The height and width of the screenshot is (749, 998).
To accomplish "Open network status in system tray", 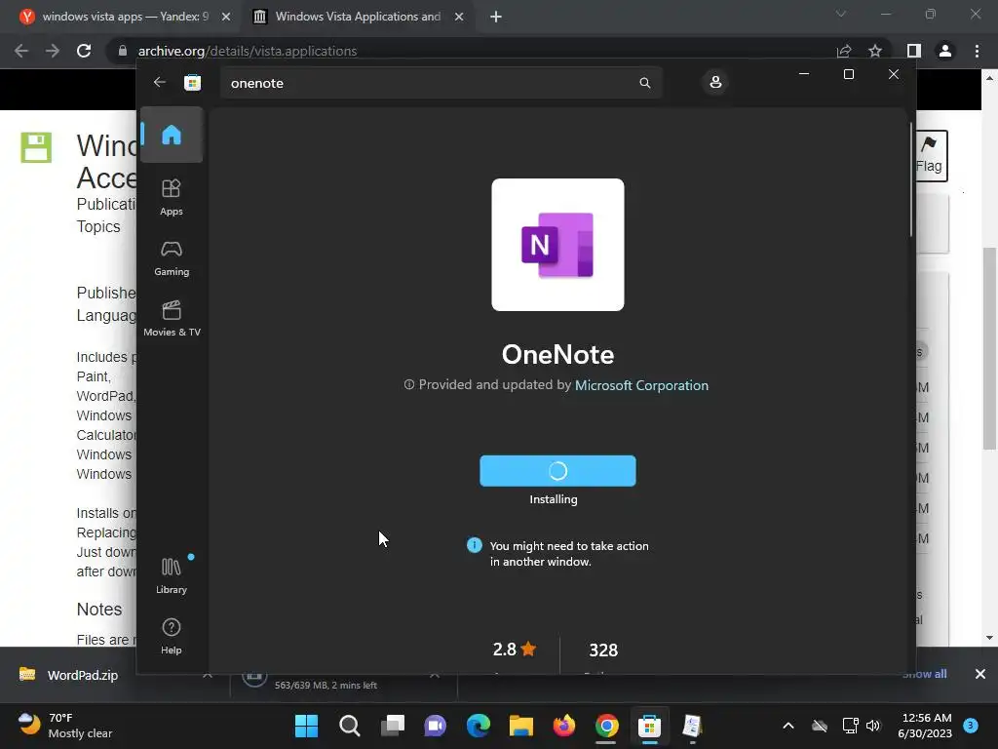I will tap(850, 726).
